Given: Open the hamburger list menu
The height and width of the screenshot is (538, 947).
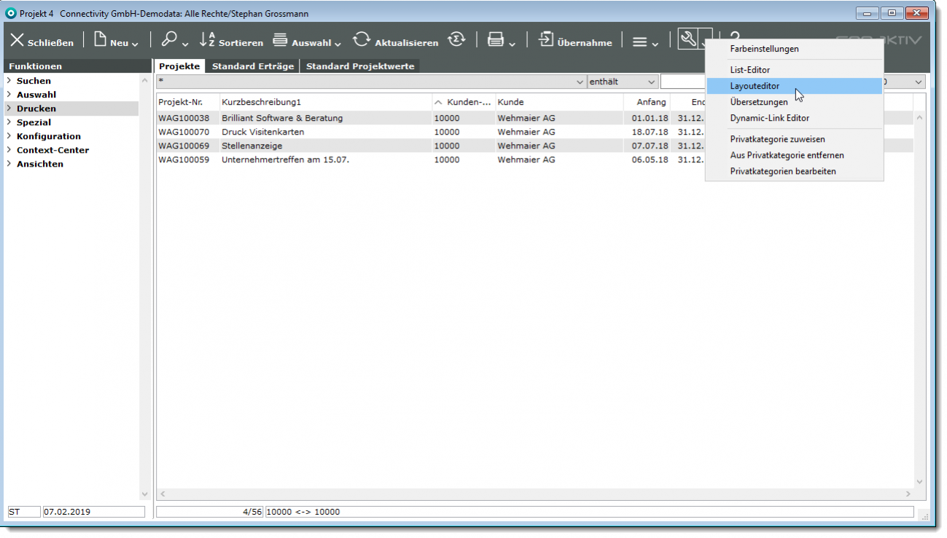Looking at the screenshot, I should [639, 42].
